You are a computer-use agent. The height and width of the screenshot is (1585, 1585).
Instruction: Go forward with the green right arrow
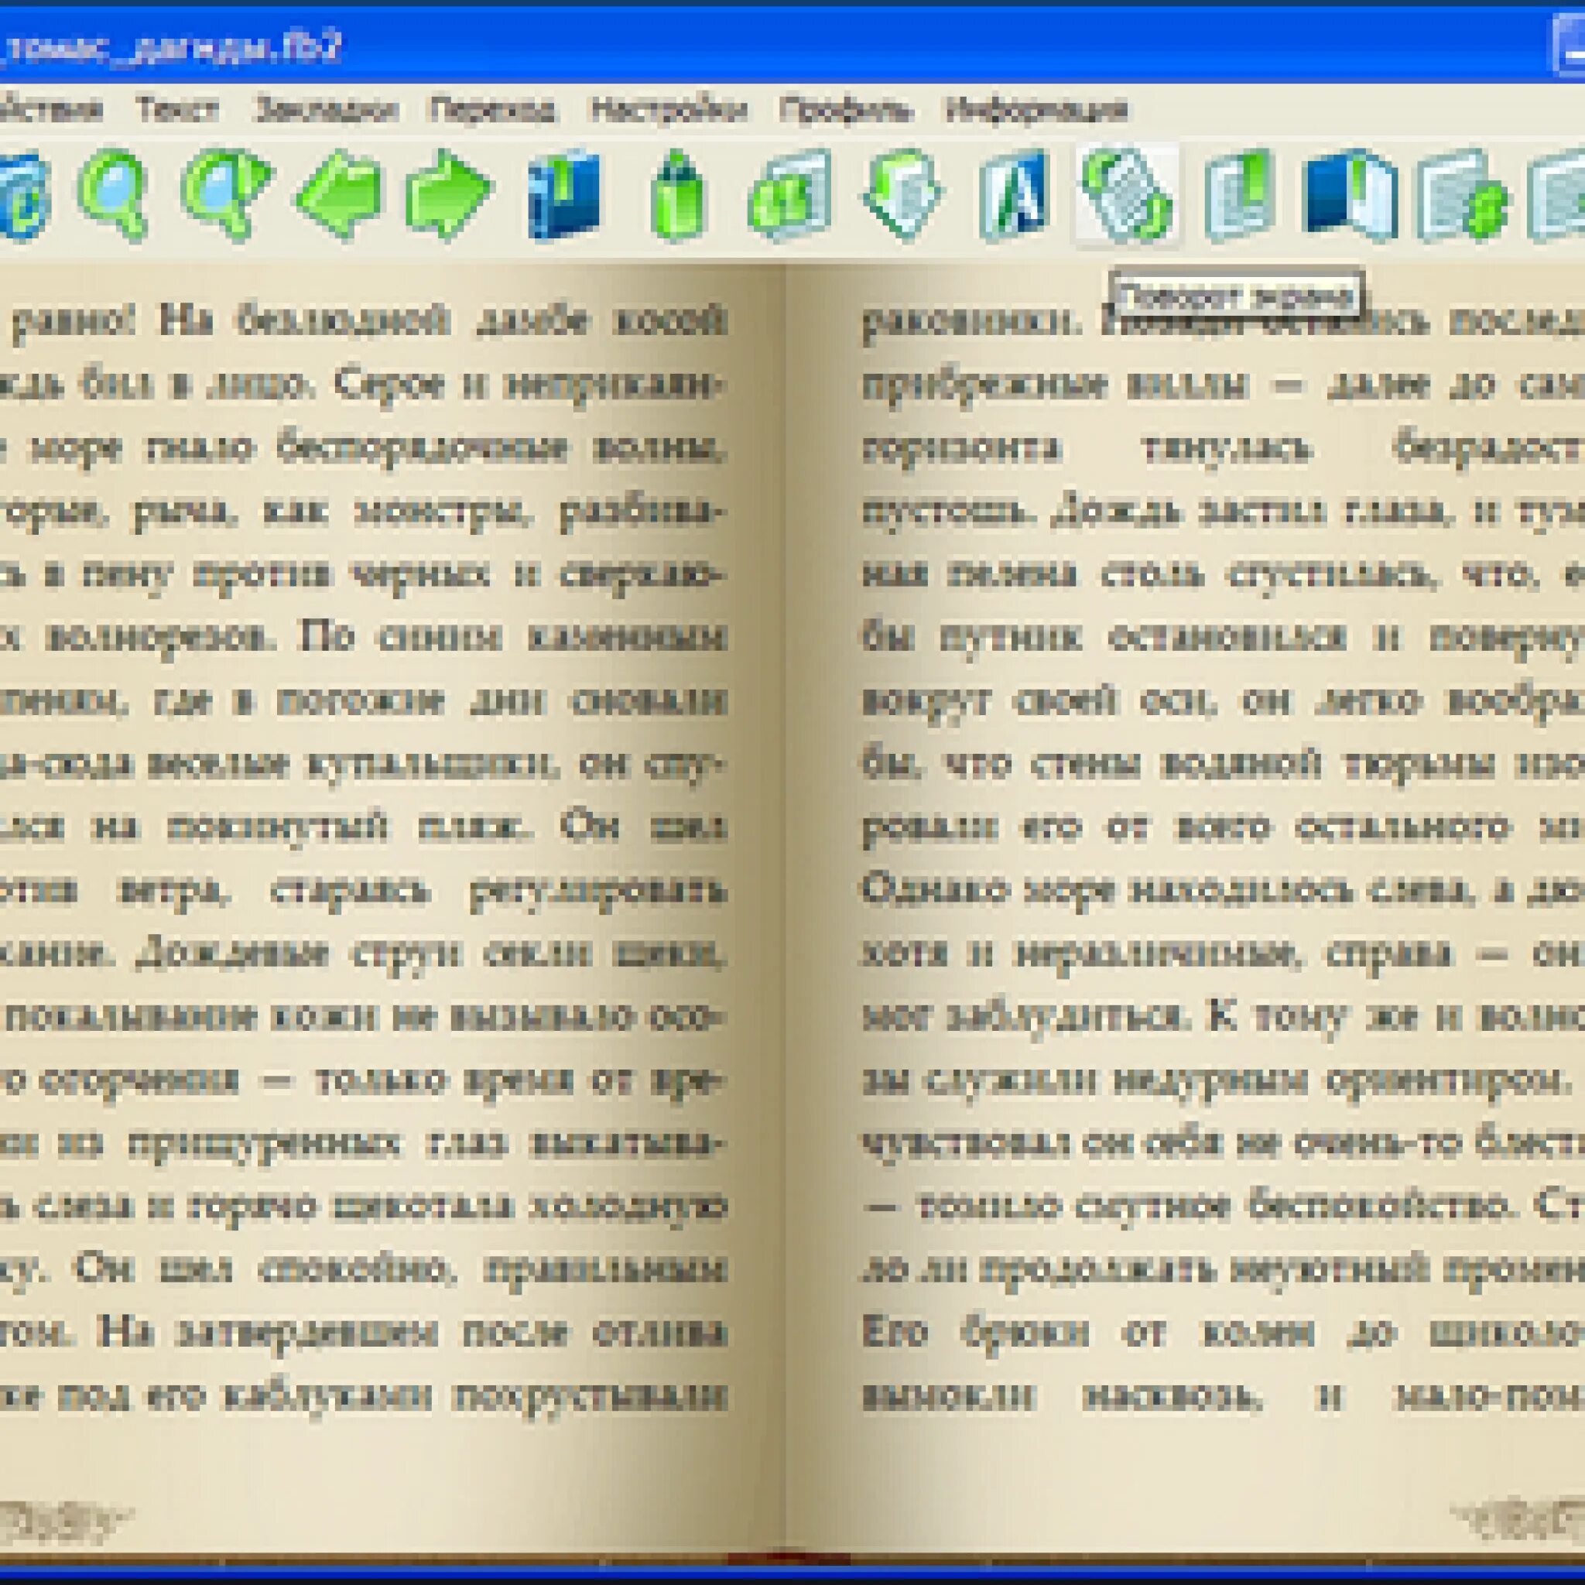[x=448, y=195]
